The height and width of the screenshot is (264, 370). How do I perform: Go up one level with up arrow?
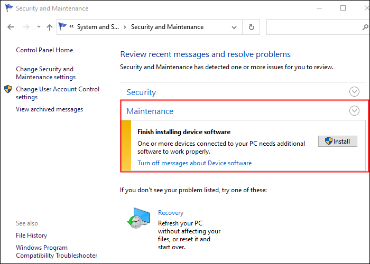(50, 27)
